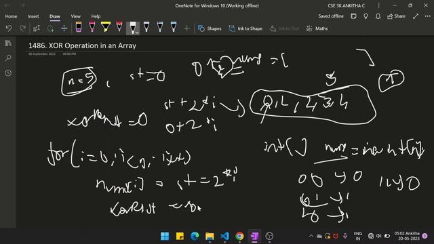The image size is (434, 244).
Task: Open the ENG IN language switcher
Action: click(358, 236)
